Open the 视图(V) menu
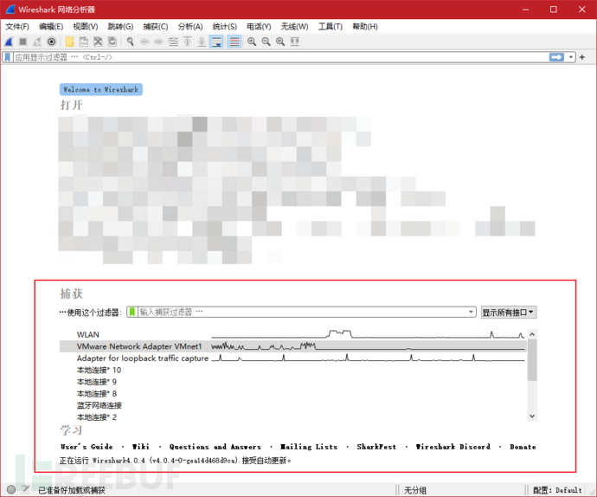597x497 pixels. pyautogui.click(x=86, y=27)
